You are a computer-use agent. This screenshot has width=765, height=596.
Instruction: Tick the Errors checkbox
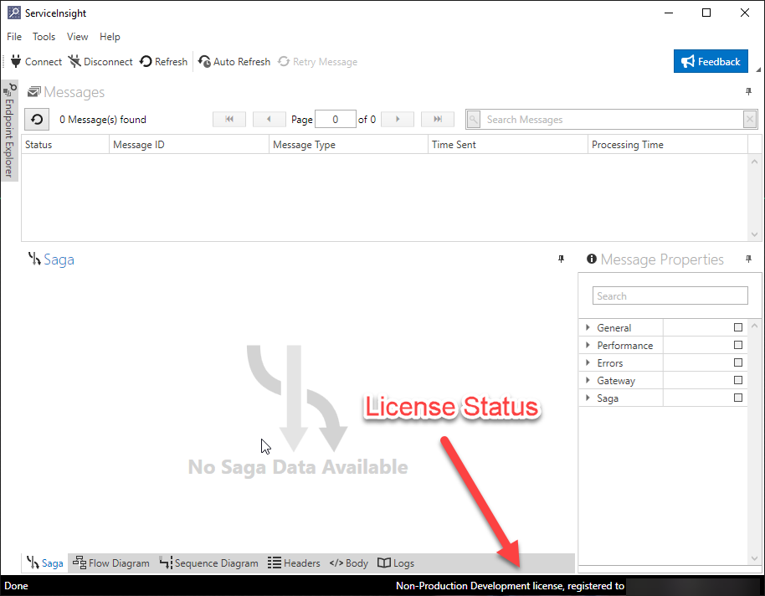pyautogui.click(x=738, y=362)
